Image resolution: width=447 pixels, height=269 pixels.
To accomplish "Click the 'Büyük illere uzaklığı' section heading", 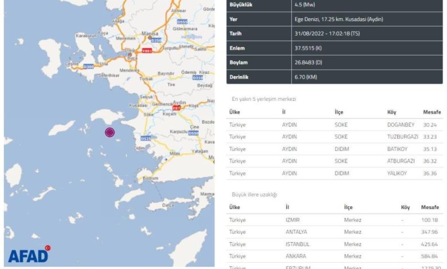I will [x=254, y=195].
